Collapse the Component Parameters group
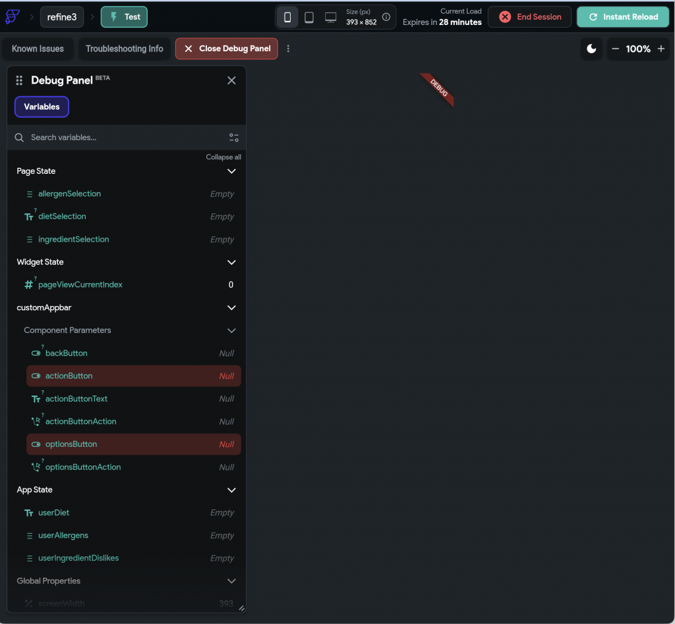The image size is (675, 624). 231,330
